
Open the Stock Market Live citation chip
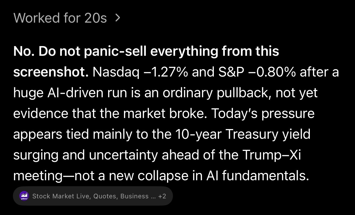93,196
